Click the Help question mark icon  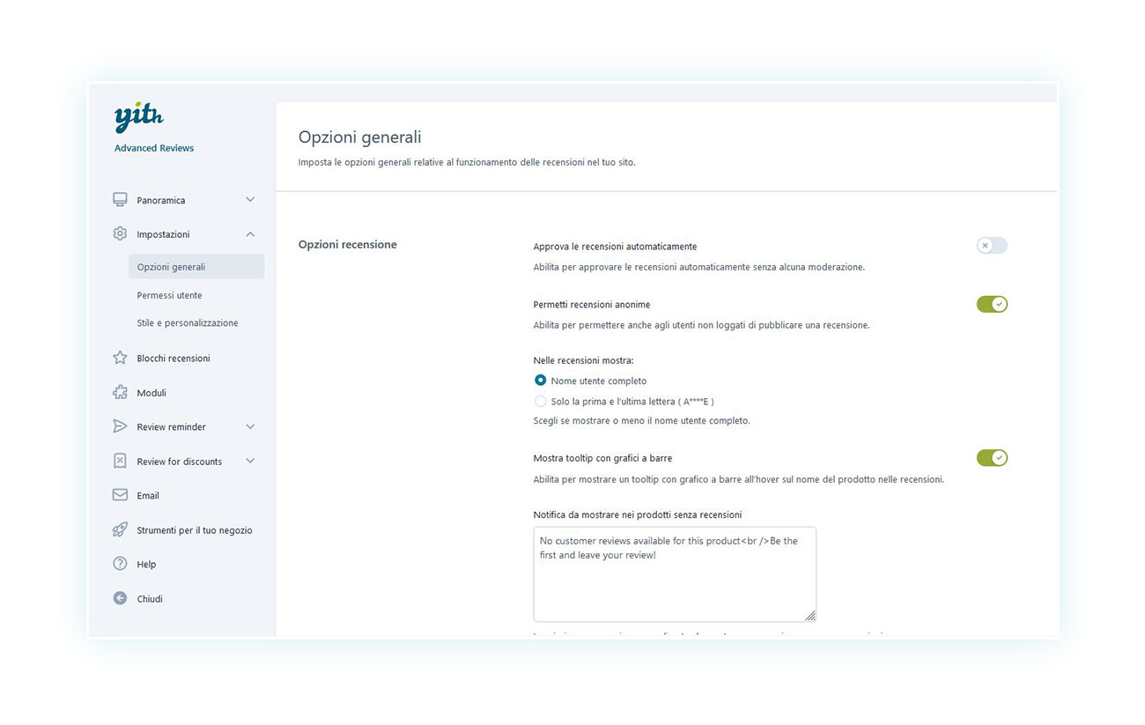click(x=120, y=565)
